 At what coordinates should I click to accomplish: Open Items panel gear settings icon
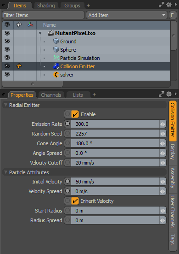pos(169,5)
